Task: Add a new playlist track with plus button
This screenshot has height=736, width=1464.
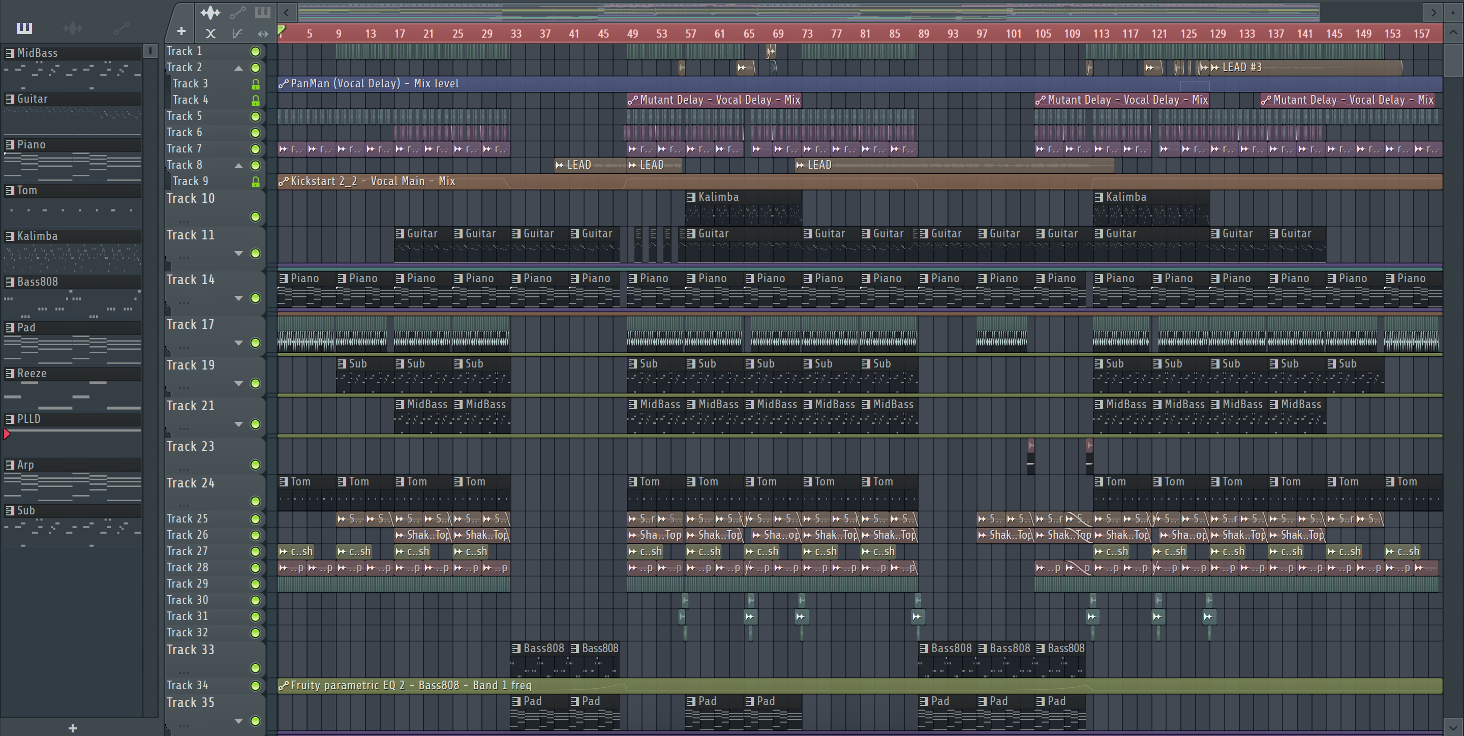Action: (x=181, y=32)
